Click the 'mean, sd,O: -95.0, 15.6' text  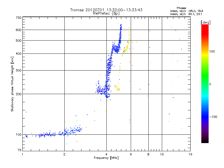pos(187,11)
